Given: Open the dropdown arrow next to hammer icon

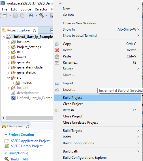Looking at the screenshot, I should tap(47, 15).
